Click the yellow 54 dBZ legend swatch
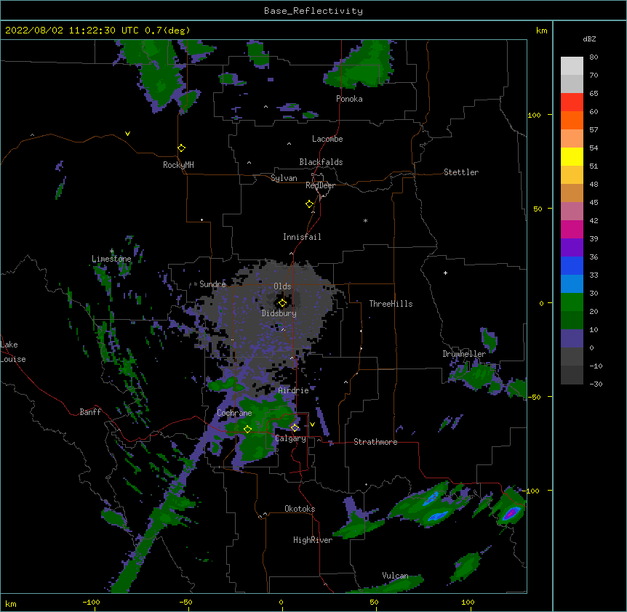Image resolution: width=627 pixels, height=612 pixels. pyautogui.click(x=572, y=156)
